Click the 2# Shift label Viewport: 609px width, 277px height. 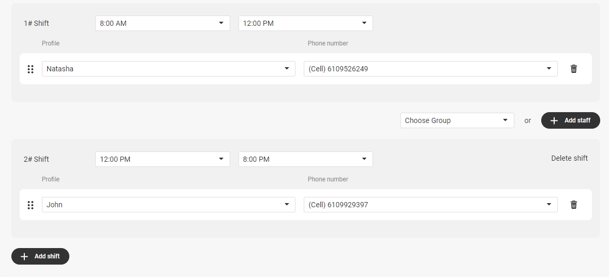click(36, 159)
